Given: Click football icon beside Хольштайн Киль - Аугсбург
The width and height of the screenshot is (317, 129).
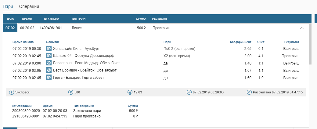Looking at the screenshot, I should tap(49, 49).
